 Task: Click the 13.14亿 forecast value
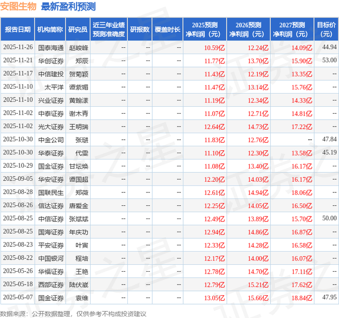(258, 87)
